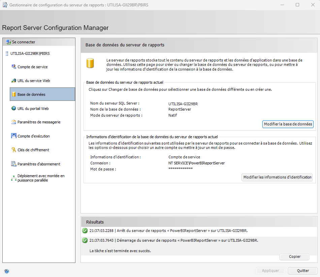This screenshot has width=320, height=277.
Task: Close the configuration manager window
Action: (x=313, y=5)
